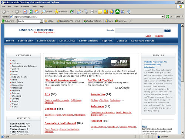The height and width of the screenshot is (139, 185).
Task: Click the blue GO search button
Action: pyautogui.click(x=167, y=30)
